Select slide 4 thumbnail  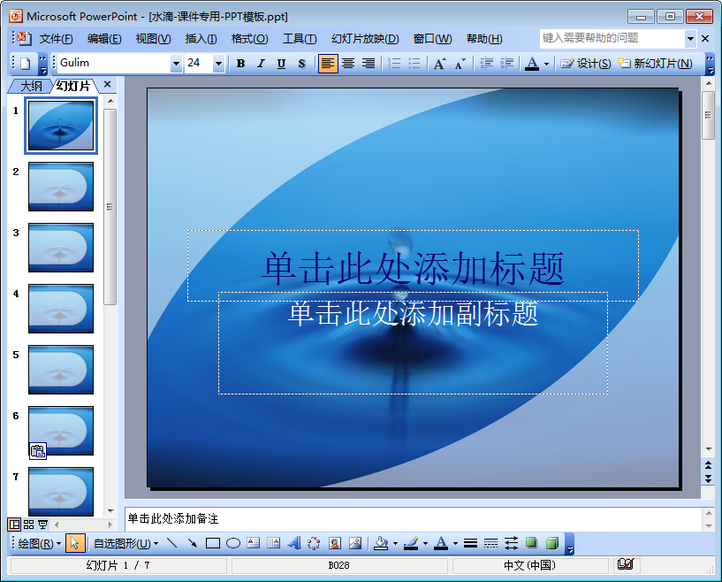pyautogui.click(x=61, y=309)
